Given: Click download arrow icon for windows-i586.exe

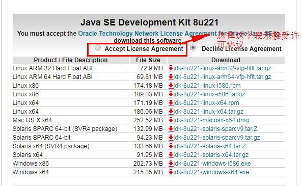Looking at the screenshot, I should [x=171, y=164].
